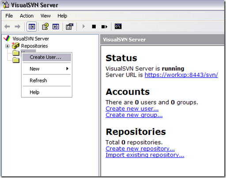Image resolution: width=226 pixels, height=178 pixels.
Task: Click the Help question-mark toolbar icon
Action: coord(45,26)
